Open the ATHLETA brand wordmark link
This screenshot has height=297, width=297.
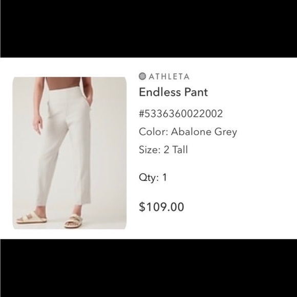coord(169,76)
